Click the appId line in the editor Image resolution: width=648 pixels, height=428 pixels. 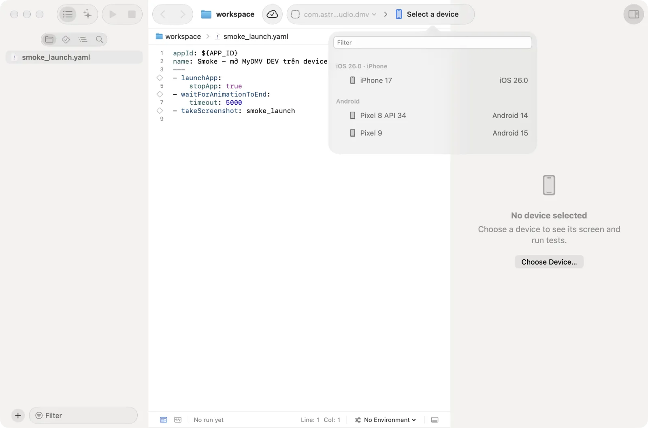pos(205,53)
